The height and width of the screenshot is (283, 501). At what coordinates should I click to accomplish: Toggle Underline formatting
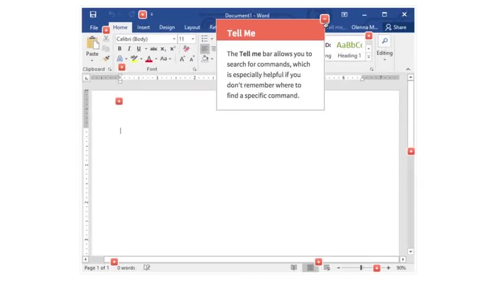139,49
